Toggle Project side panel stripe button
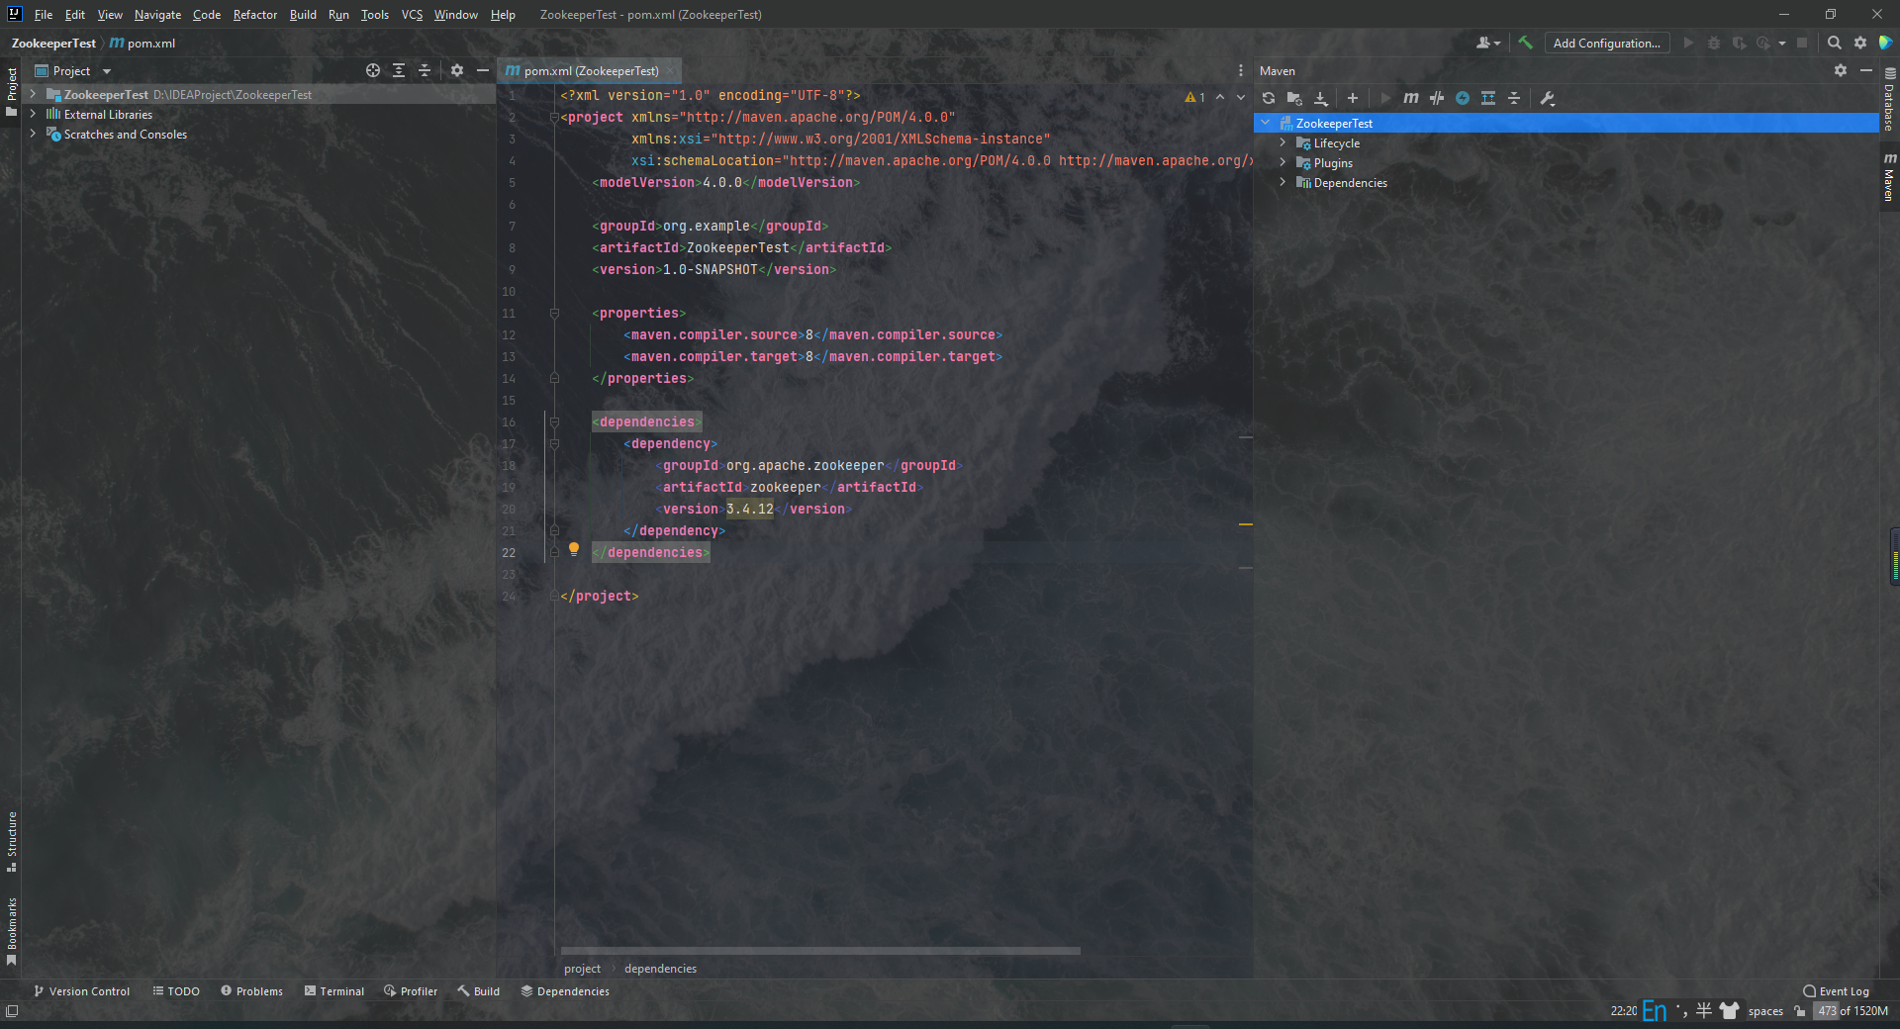The width and height of the screenshot is (1900, 1029). click(11, 91)
